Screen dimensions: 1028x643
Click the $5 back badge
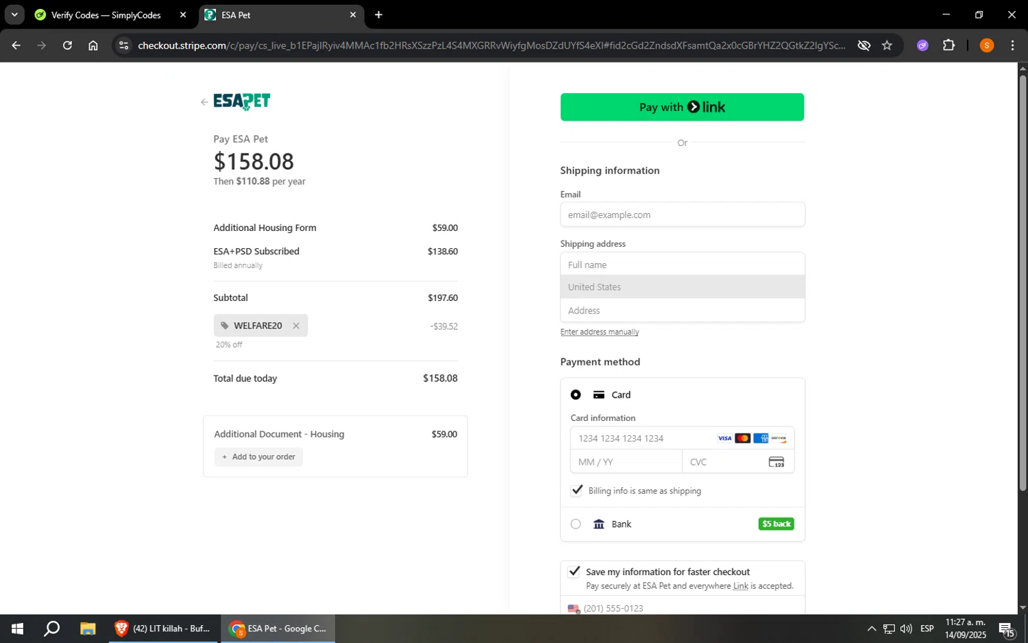pyautogui.click(x=776, y=524)
